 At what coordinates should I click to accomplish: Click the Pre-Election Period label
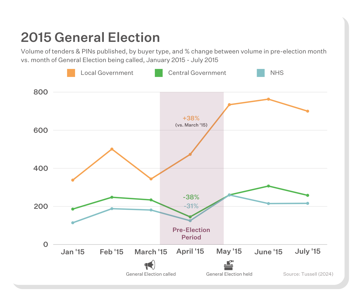click(191, 233)
